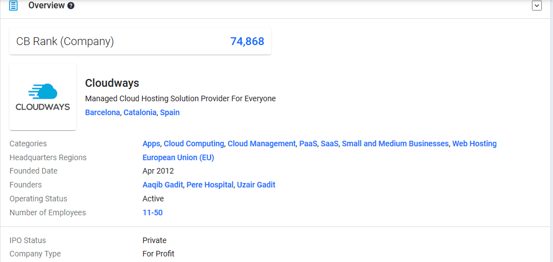The height and width of the screenshot is (262, 553).
Task: Open founder Aaqib Gadit's profile
Action: 163,185
